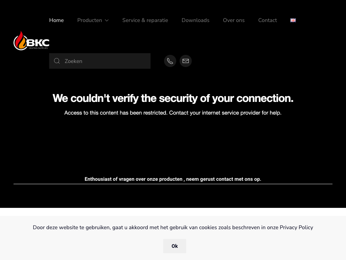Click the BKC Heating Supplies logo
This screenshot has height=260, width=346.
click(x=31, y=41)
